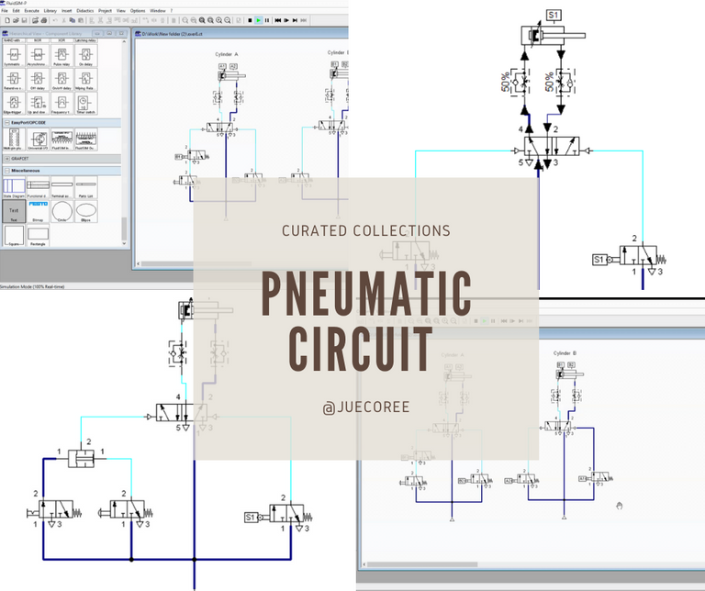705x591 pixels.
Task: Click the "Simulation Mode (100% Real-time)" status text
Action: pyautogui.click(x=32, y=286)
